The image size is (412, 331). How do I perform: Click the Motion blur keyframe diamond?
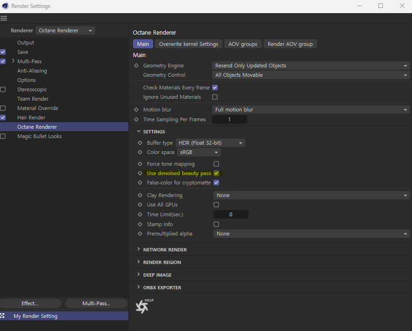coord(136,110)
